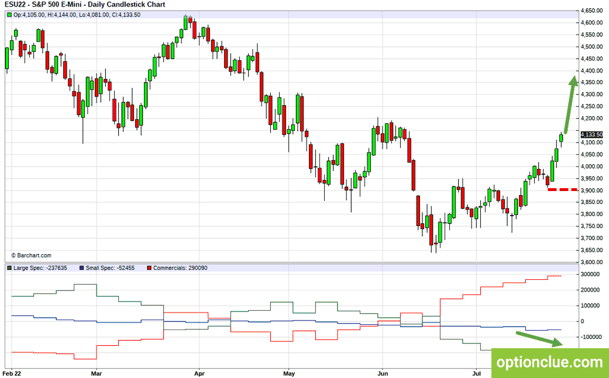Click the Jun date axis label
609x378 pixels.
tap(383, 374)
